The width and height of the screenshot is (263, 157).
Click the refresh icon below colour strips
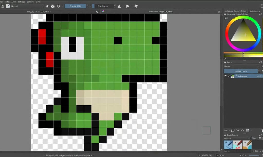(x=225, y=59)
